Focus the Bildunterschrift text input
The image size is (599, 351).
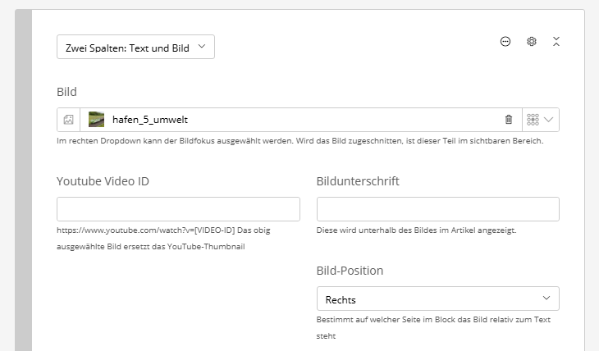click(x=437, y=209)
